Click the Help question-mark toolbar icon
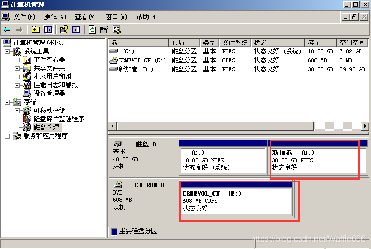Viewport: 371px width, 249px height. coord(63,30)
